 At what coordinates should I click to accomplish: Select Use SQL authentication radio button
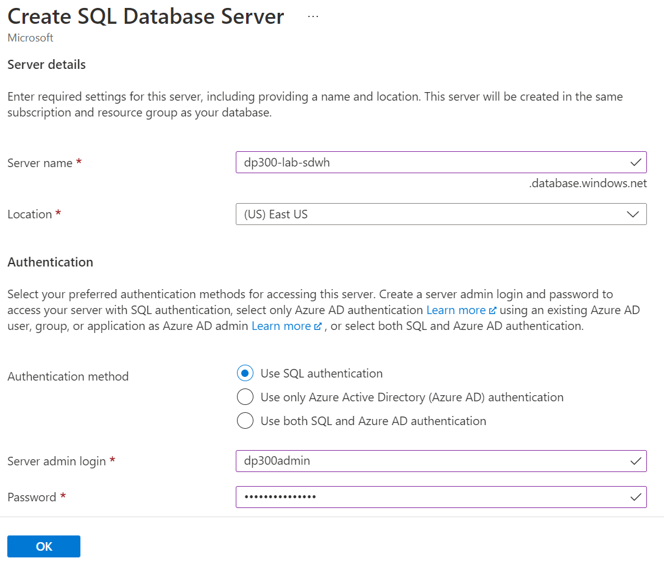point(245,373)
